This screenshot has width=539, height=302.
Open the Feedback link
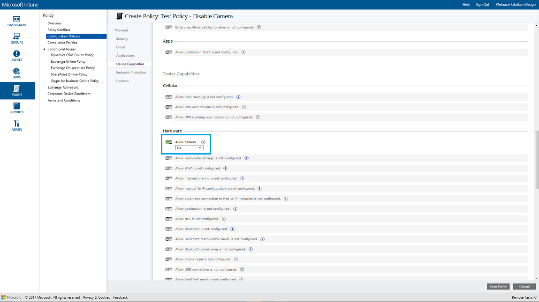click(120, 297)
